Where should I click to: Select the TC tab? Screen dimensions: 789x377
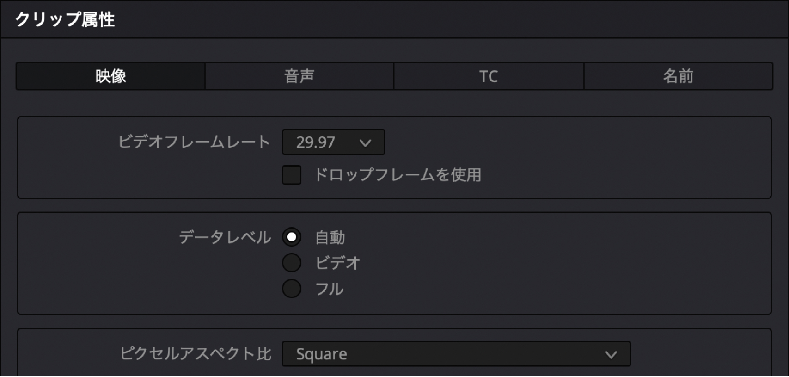[489, 76]
